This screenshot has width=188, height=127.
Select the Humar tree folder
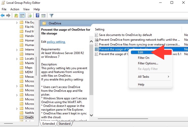[x=27, y=45]
